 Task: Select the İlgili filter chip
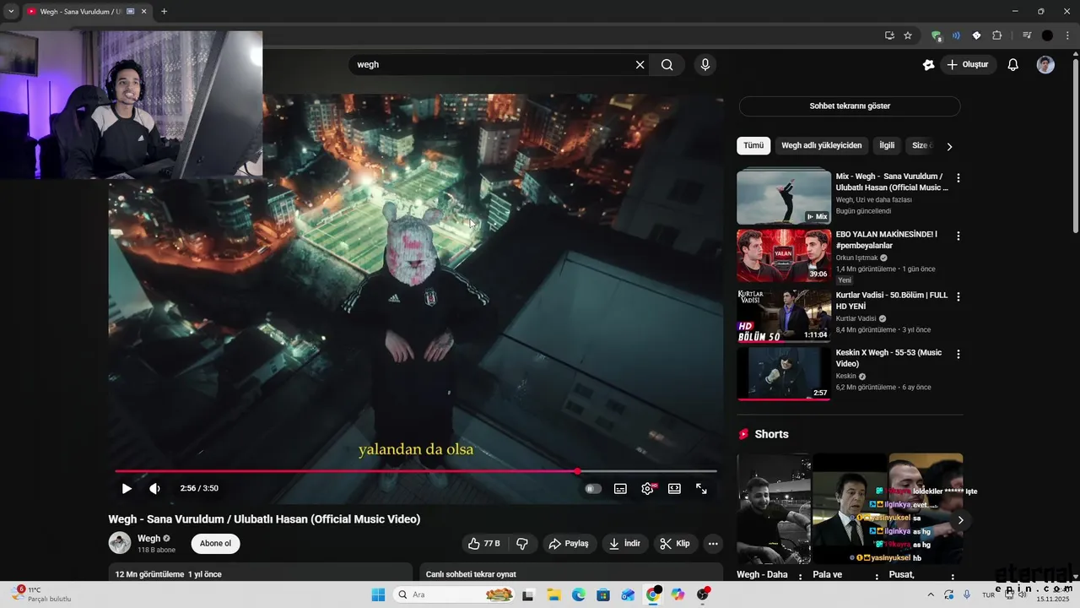(887, 145)
